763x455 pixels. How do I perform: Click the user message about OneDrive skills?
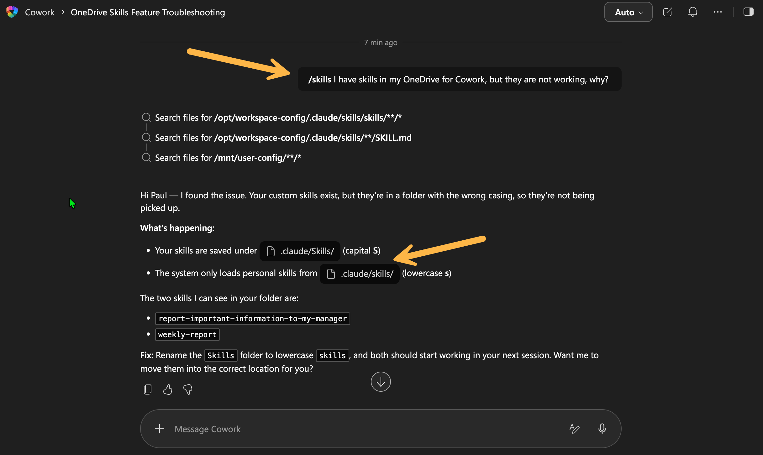(459, 79)
